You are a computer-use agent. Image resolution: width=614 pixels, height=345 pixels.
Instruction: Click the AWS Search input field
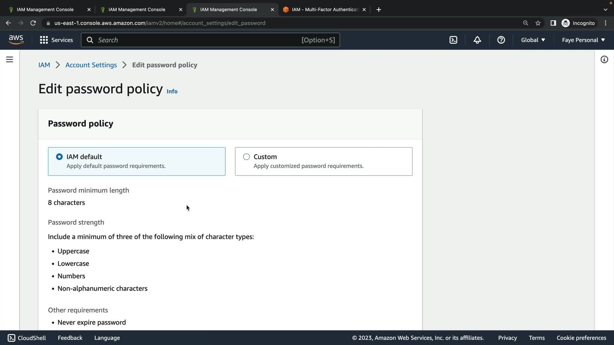tap(198, 40)
